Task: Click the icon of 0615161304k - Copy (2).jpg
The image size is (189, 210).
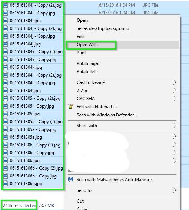Action: tap(6, 52)
